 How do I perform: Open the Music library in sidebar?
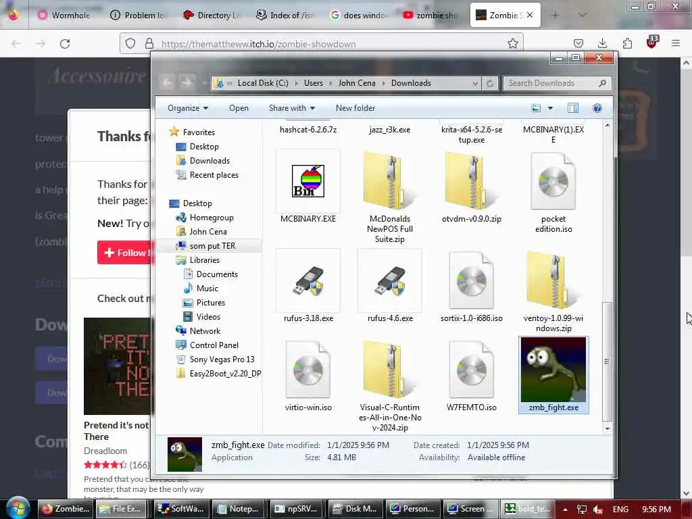[207, 288]
